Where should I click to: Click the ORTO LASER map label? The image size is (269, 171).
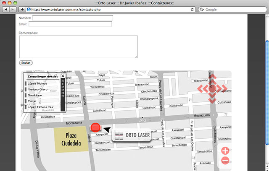[131, 135]
